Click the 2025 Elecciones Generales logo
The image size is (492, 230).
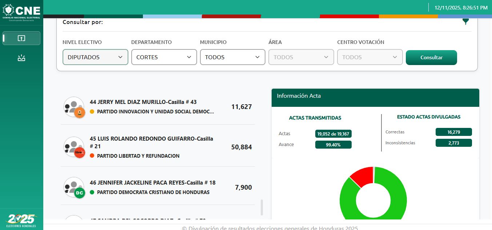click(x=21, y=221)
